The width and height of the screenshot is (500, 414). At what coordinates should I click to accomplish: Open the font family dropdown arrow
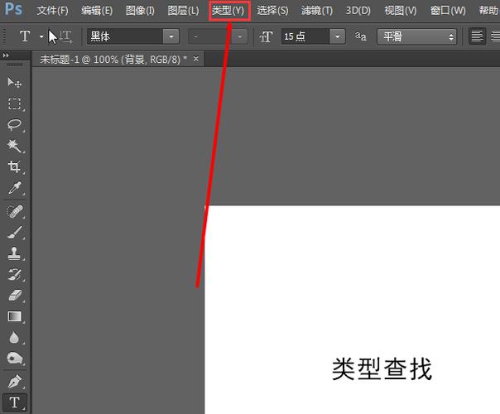coord(171,36)
